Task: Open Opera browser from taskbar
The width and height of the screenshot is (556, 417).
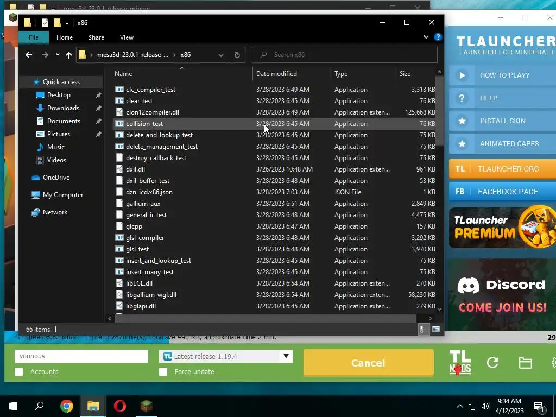Action: tap(120, 406)
